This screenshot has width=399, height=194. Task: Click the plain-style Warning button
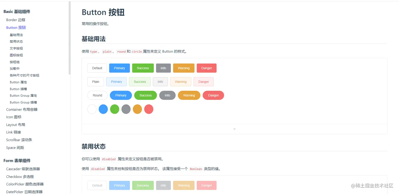pos(181,82)
